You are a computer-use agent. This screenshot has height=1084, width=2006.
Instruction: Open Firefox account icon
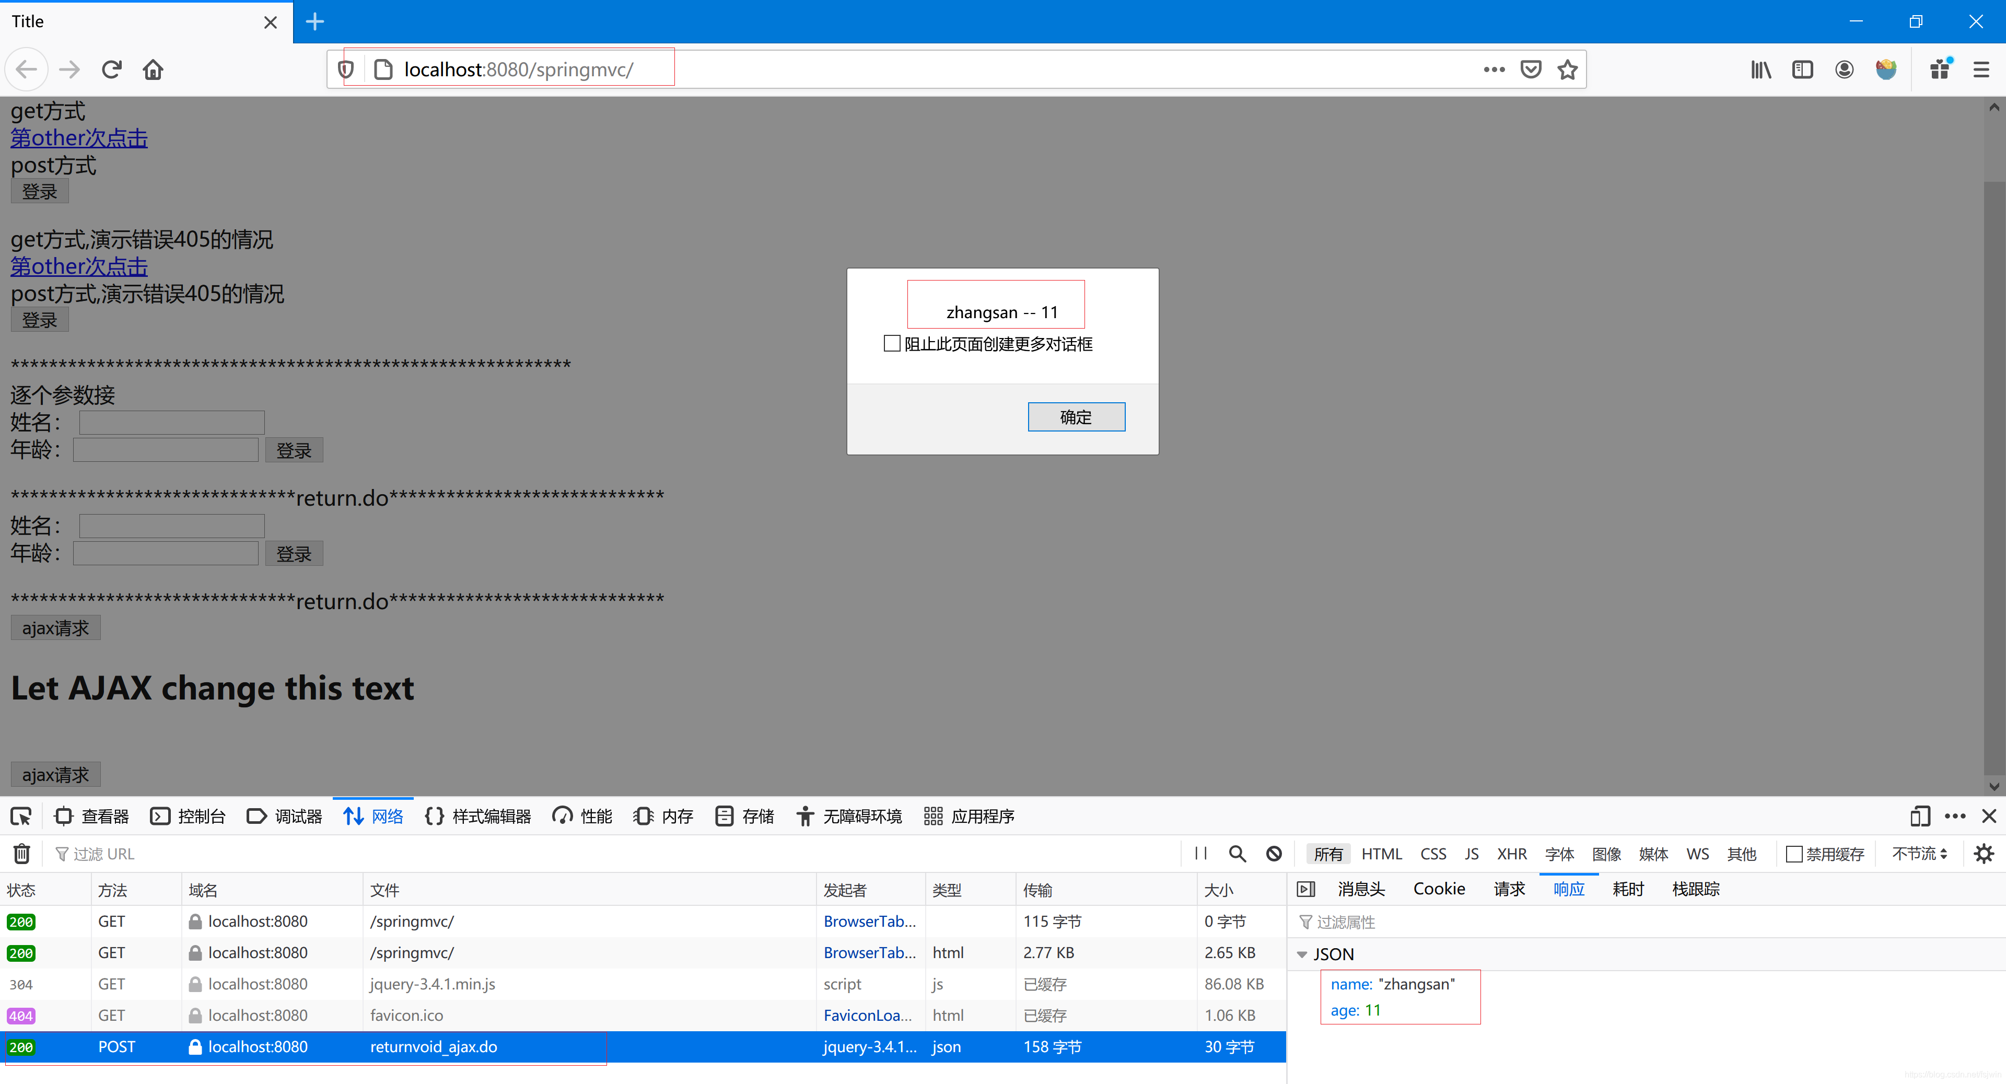click(1844, 70)
